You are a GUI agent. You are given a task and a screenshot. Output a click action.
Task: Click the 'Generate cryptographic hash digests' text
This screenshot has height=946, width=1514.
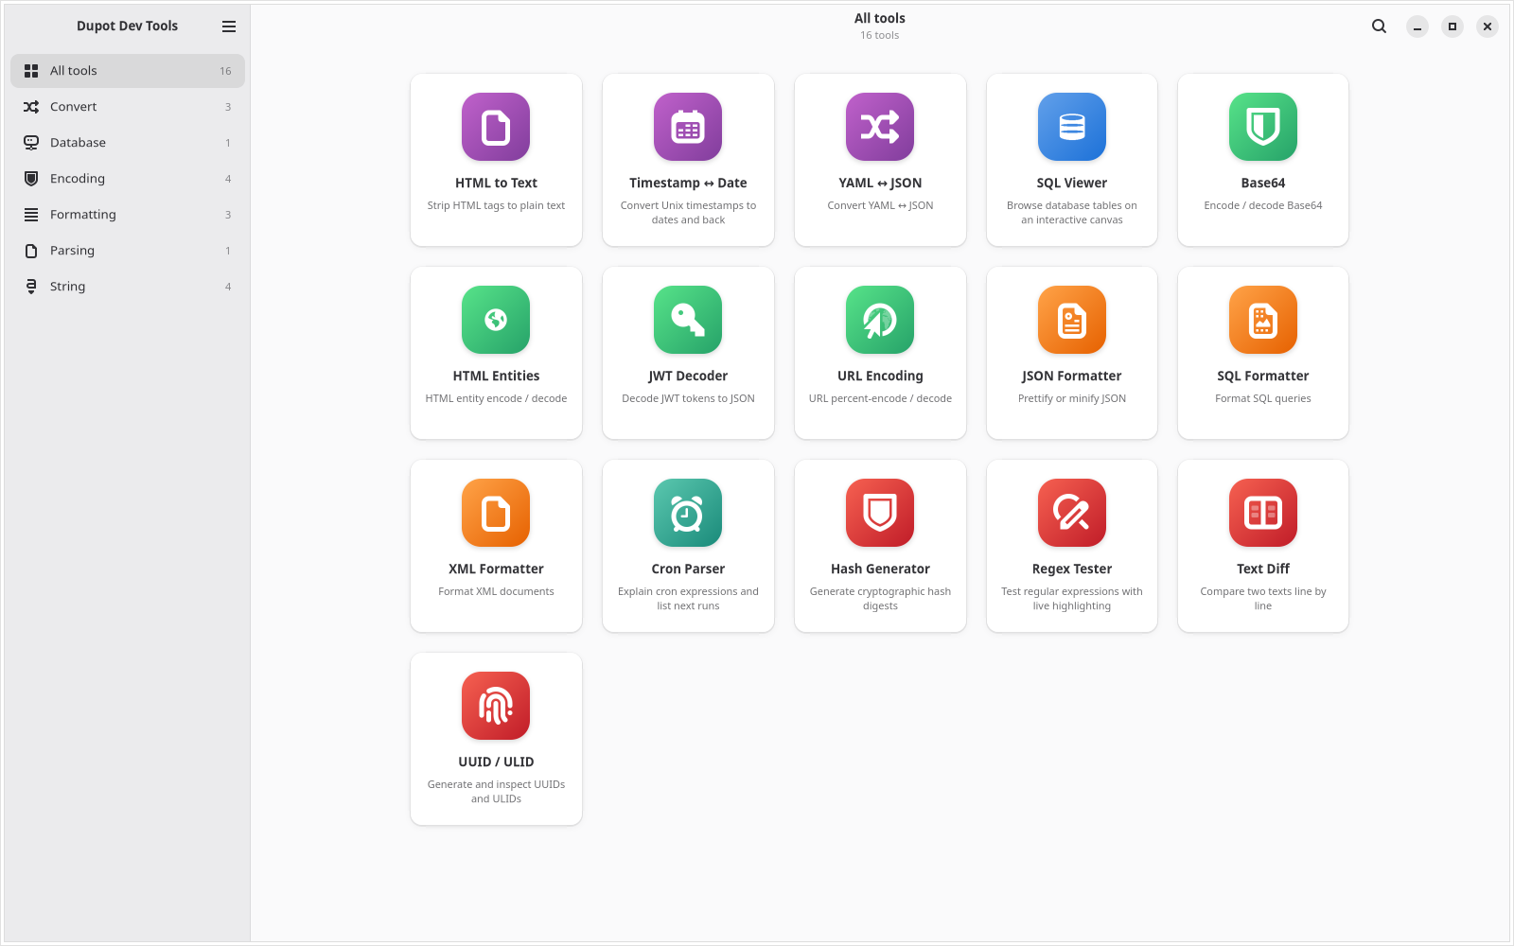pos(880,599)
